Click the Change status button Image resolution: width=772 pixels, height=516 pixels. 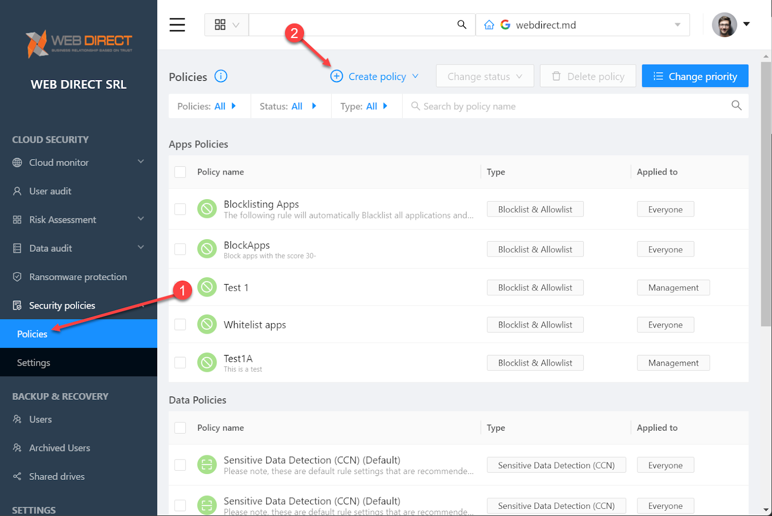484,76
